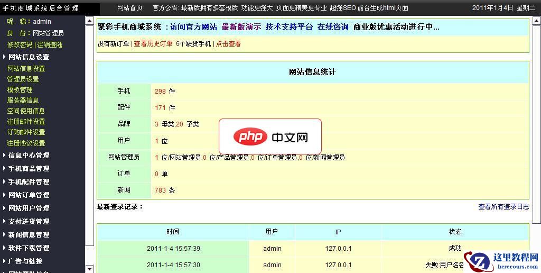This screenshot has width=541, height=273.
Task: Click the 成功 status cell
Action: [455, 248]
